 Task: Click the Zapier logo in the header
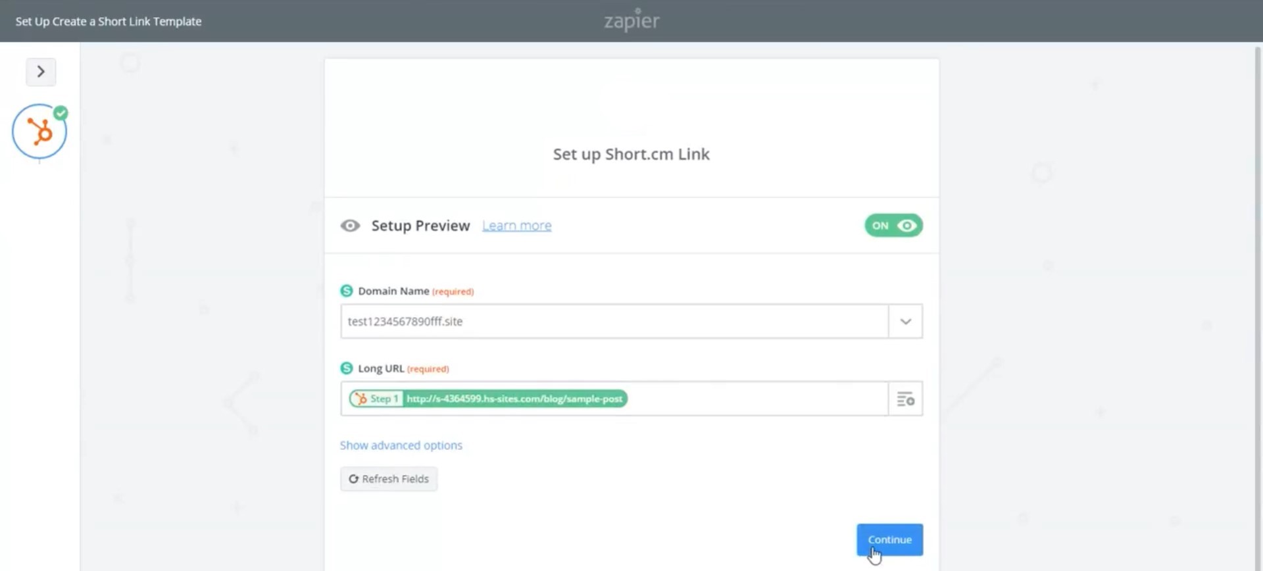pos(631,21)
